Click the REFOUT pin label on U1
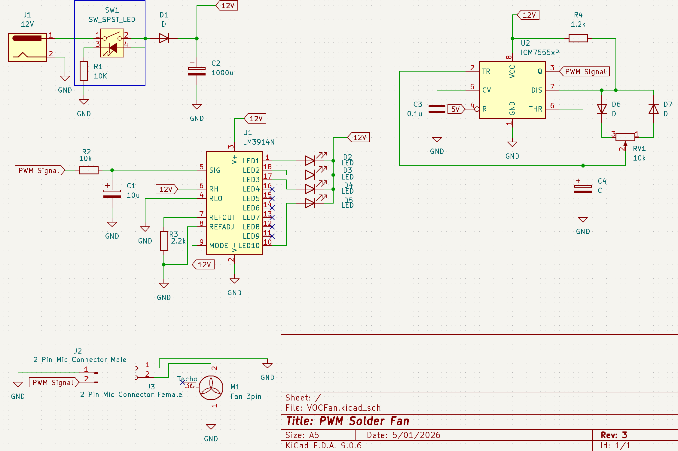The width and height of the screenshot is (678, 451). pos(222,217)
